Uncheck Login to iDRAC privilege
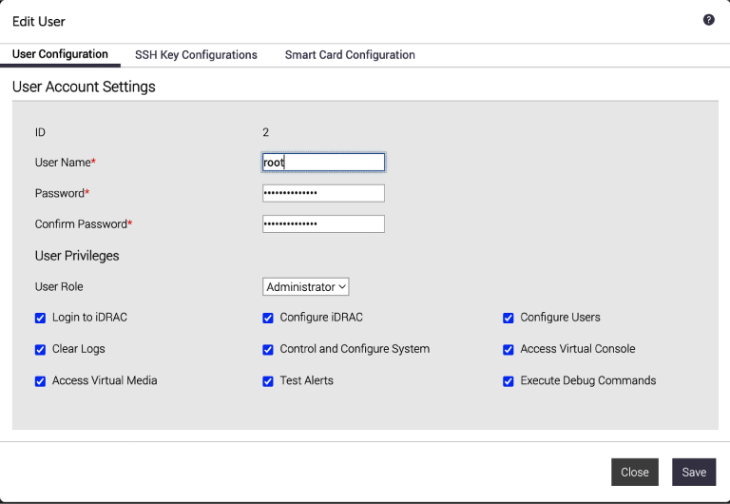The image size is (730, 504). point(41,319)
